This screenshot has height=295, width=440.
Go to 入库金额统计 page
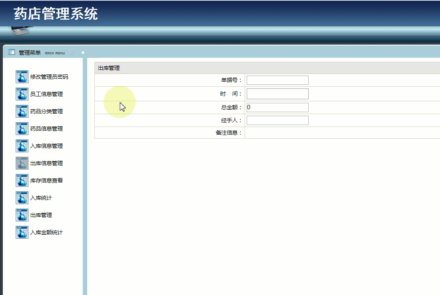point(46,232)
